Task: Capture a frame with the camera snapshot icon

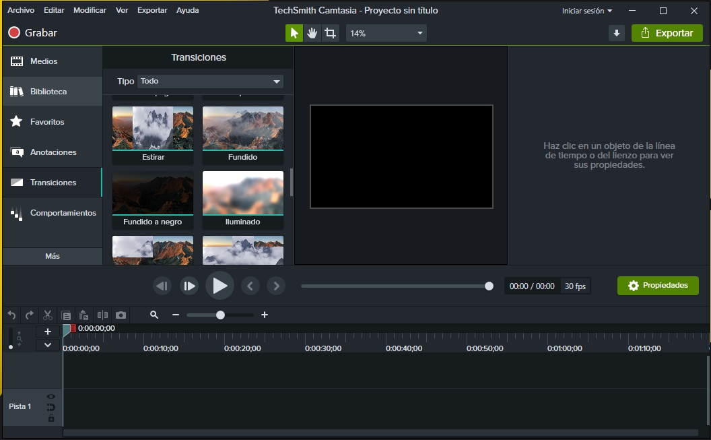Action: click(120, 315)
